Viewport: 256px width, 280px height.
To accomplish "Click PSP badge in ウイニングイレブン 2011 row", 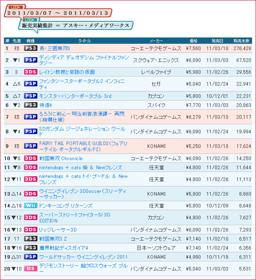I will (x=31, y=257).
